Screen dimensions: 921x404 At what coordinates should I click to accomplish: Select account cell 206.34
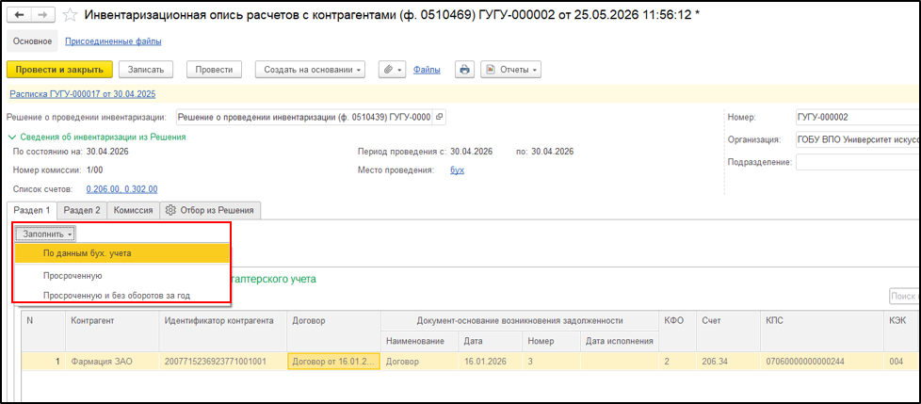point(728,361)
